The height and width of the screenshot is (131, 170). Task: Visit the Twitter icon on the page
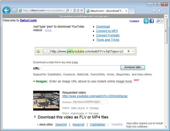click(x=146, y=21)
